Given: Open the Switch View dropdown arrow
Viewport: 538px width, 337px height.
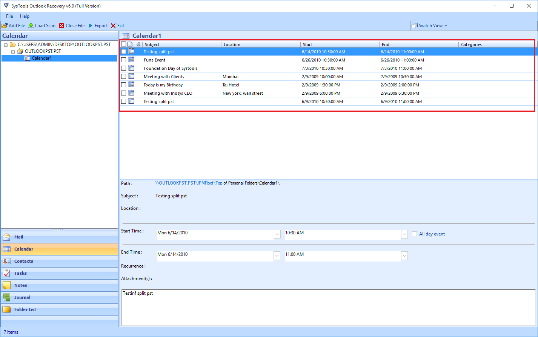Looking at the screenshot, I should 446,26.
